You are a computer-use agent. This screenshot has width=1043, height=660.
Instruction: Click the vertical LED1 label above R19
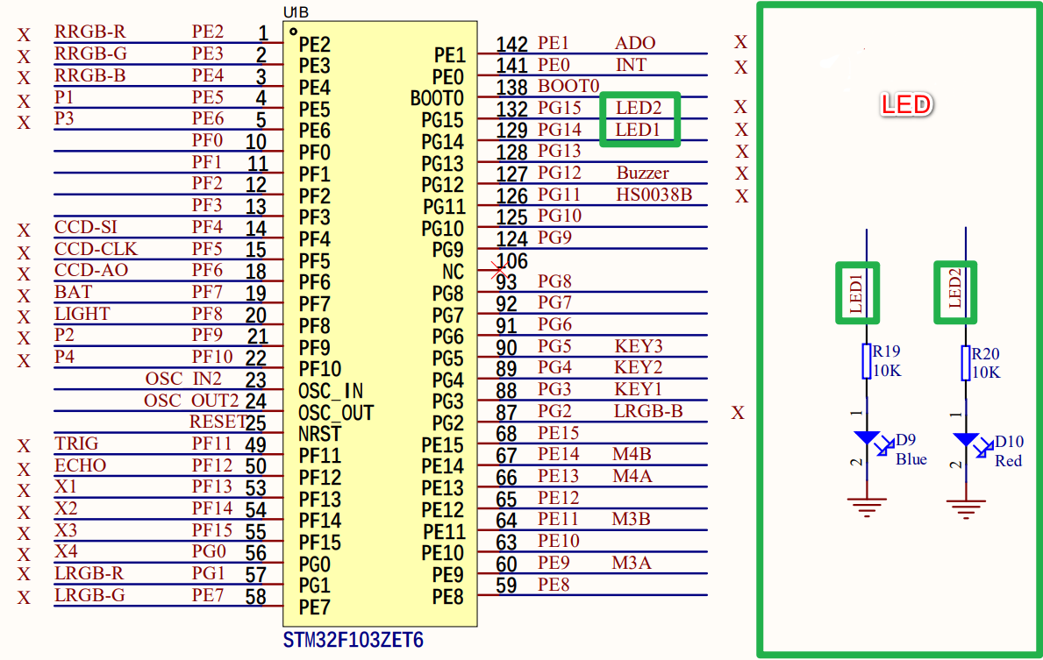pyautogui.click(x=857, y=293)
